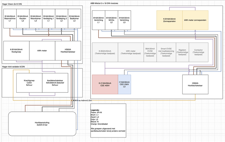Click the 'Zwart: L2' legend line
The image size is (225, 142).
[x=95, y=117]
